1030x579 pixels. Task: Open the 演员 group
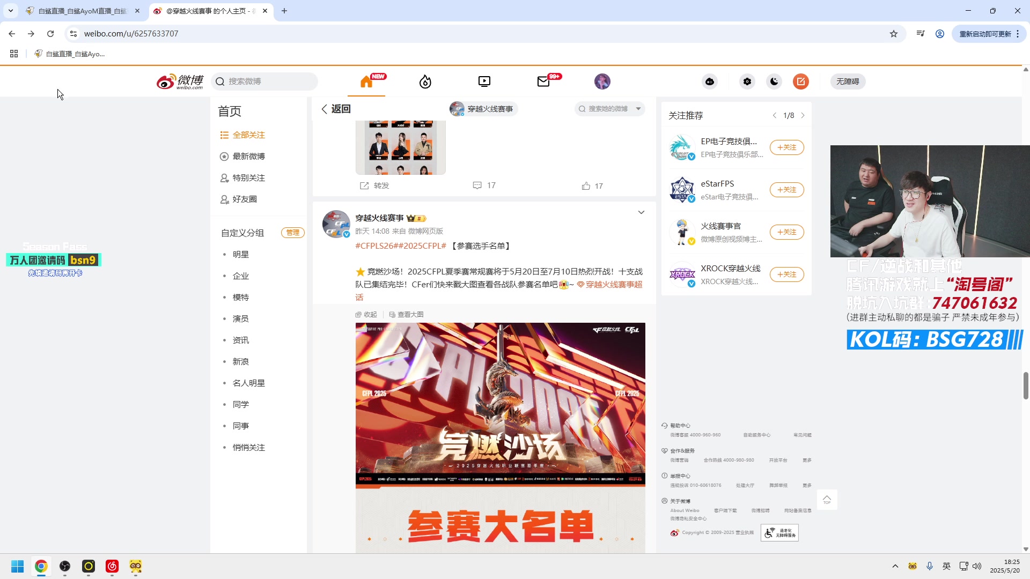pyautogui.click(x=241, y=319)
